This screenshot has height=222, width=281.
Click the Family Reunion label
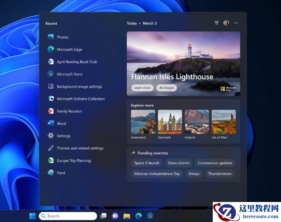click(x=69, y=111)
